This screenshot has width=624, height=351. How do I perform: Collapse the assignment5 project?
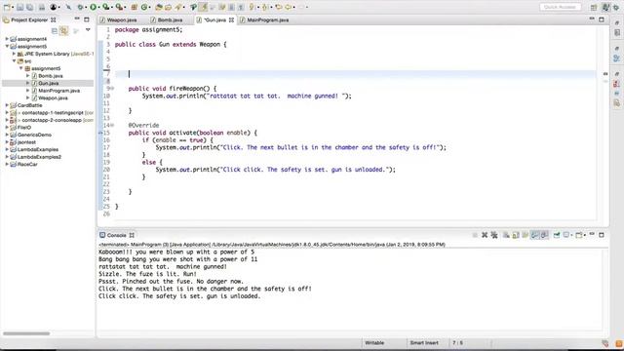click(x=7, y=46)
